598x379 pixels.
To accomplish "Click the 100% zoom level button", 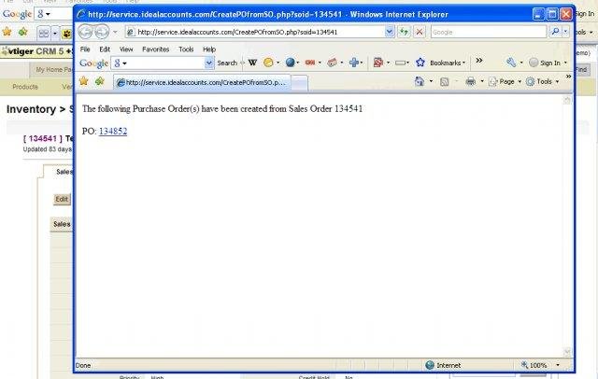I will (534, 365).
